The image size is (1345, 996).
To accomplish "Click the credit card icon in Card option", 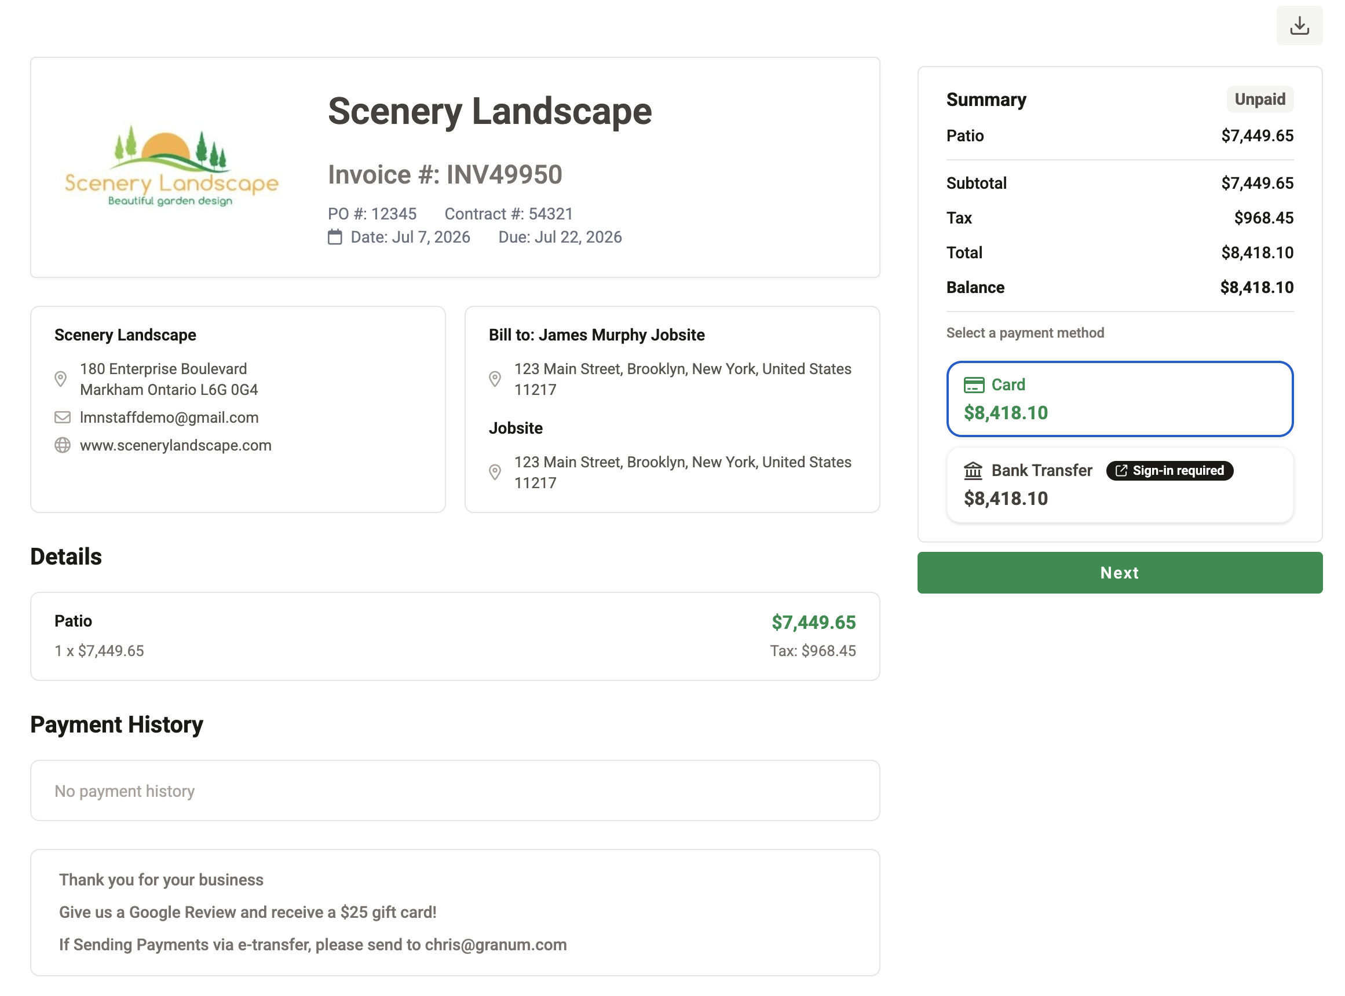I will click(974, 385).
